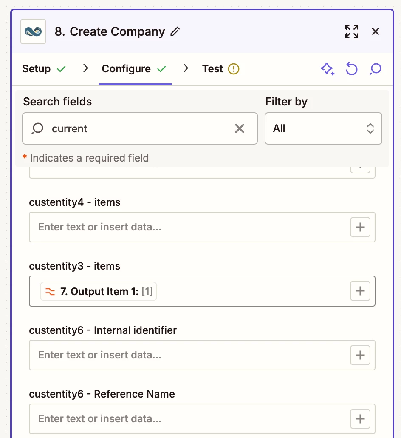
Task: Click the plus button for custentity4 items
Action: coord(360,227)
